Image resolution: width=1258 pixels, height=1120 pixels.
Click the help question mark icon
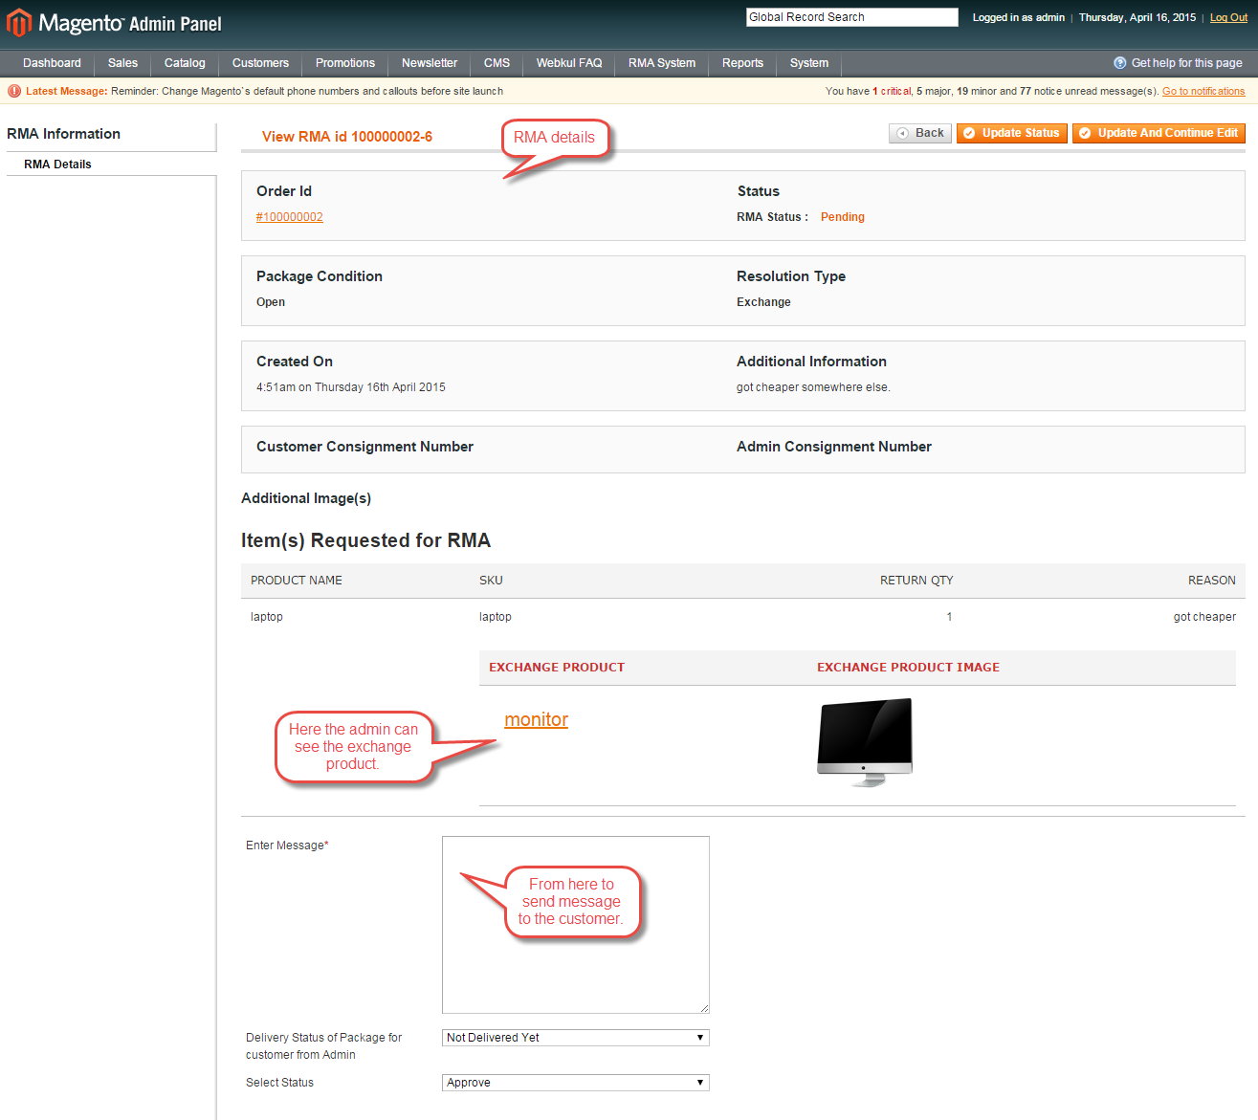(x=1119, y=63)
